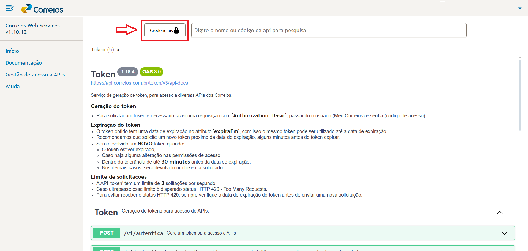Click the Token section heading

tap(106, 212)
